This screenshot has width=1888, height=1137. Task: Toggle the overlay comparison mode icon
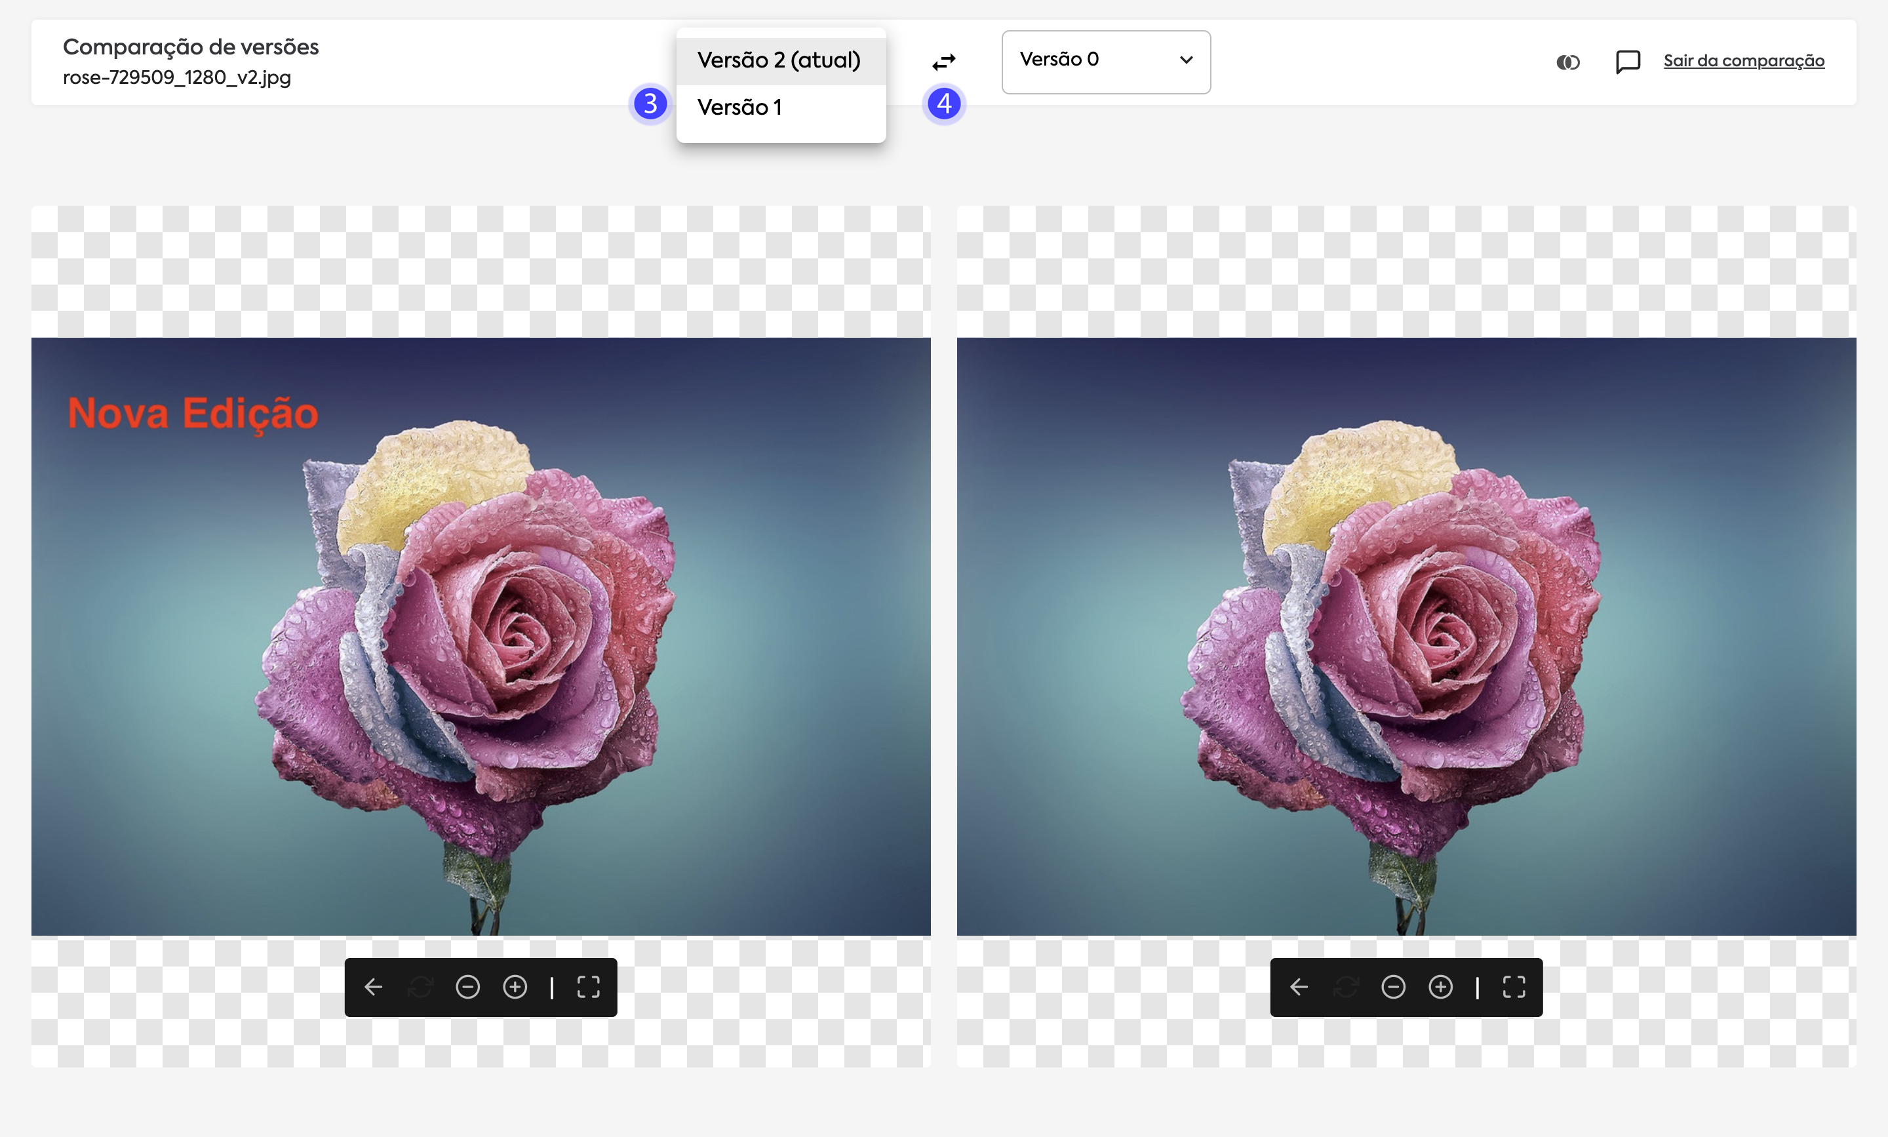point(1567,62)
